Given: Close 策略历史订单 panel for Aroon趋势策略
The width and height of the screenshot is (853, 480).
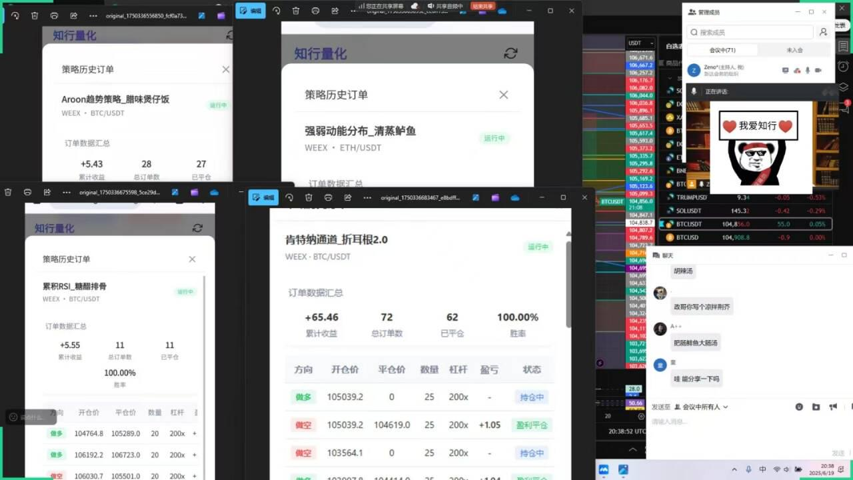Looking at the screenshot, I should coord(226,69).
